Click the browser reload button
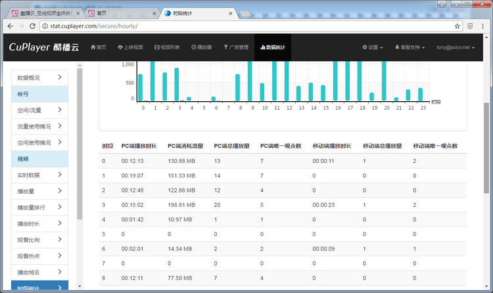Screen dimensions: 493x293 33,26
